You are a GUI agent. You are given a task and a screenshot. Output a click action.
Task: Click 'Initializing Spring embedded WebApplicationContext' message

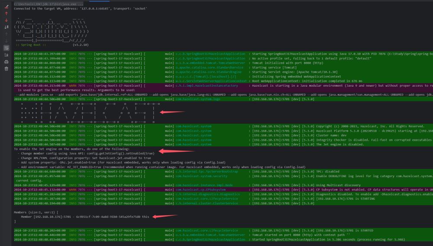[x=296, y=77]
